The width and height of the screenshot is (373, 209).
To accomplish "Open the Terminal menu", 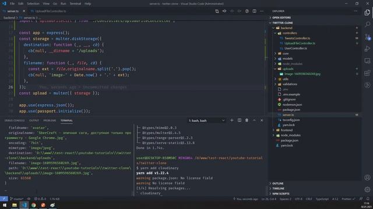I will click(75, 3).
